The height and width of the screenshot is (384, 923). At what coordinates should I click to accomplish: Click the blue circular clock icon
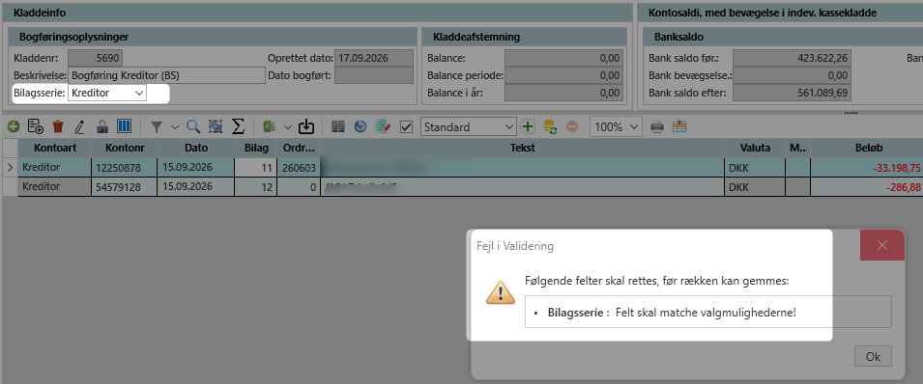tap(361, 126)
